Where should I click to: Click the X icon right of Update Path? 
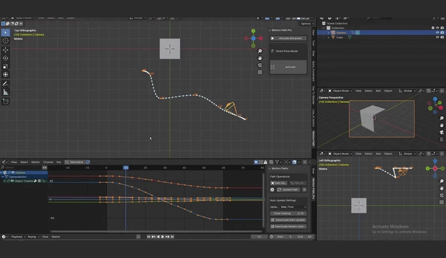[304, 190]
